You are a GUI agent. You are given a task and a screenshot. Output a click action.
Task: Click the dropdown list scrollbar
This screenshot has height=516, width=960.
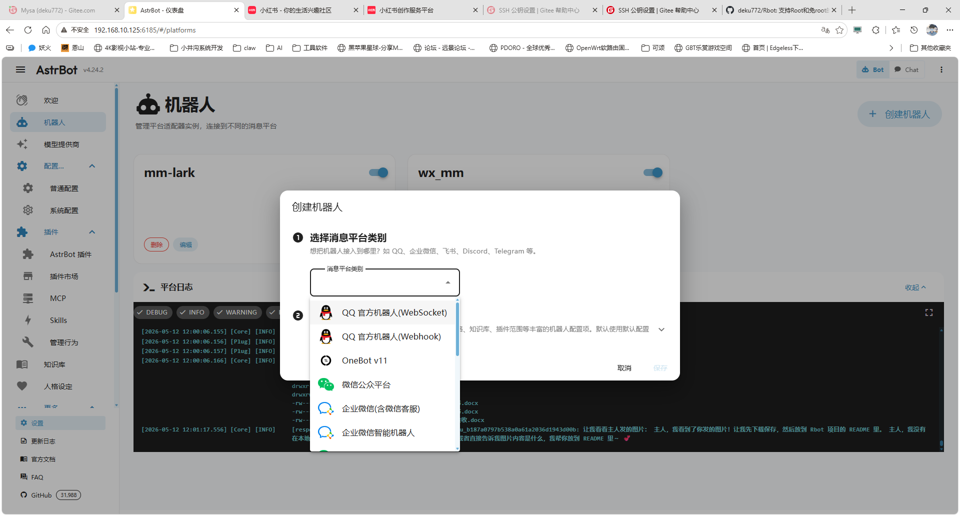pyautogui.click(x=457, y=330)
